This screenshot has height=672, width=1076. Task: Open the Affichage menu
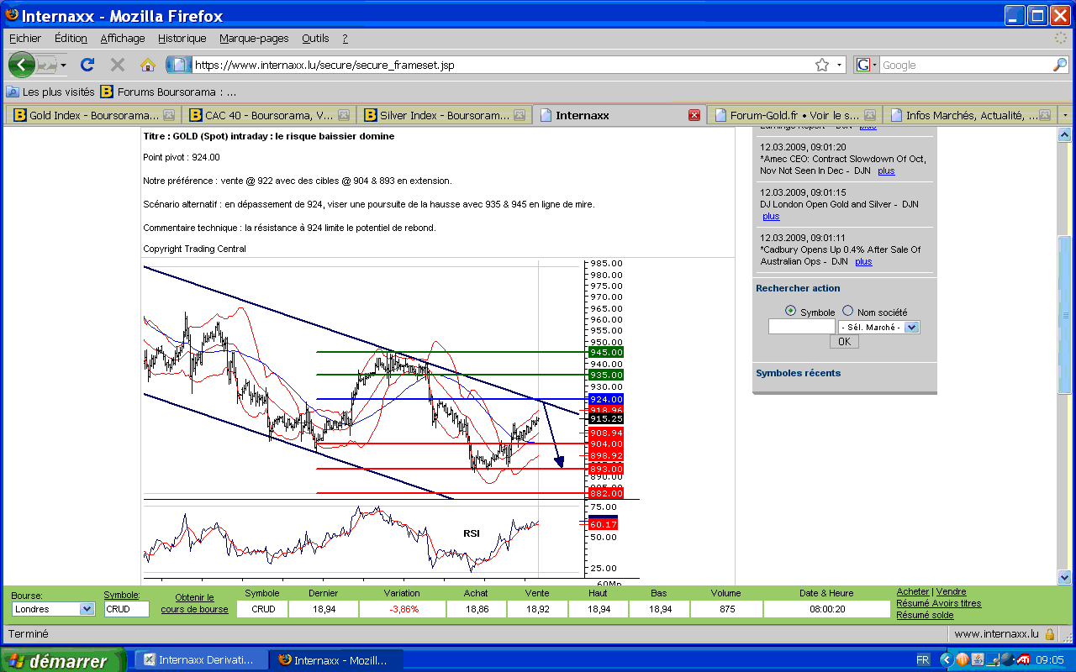pyautogui.click(x=123, y=39)
